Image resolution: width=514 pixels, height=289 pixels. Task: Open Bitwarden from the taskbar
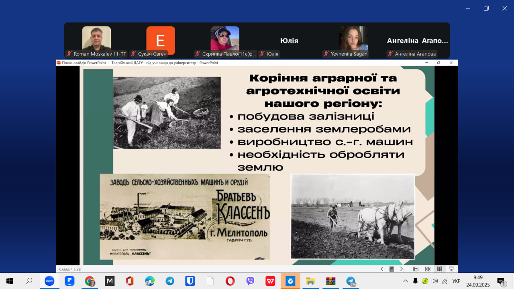coord(190,281)
